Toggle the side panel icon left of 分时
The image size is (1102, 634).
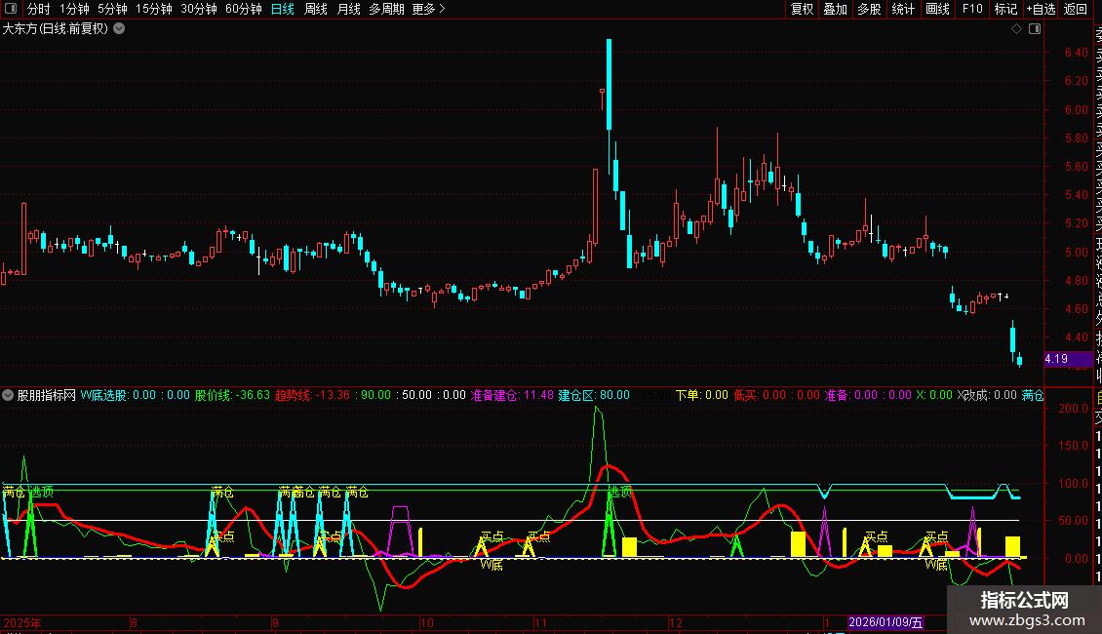(11, 9)
